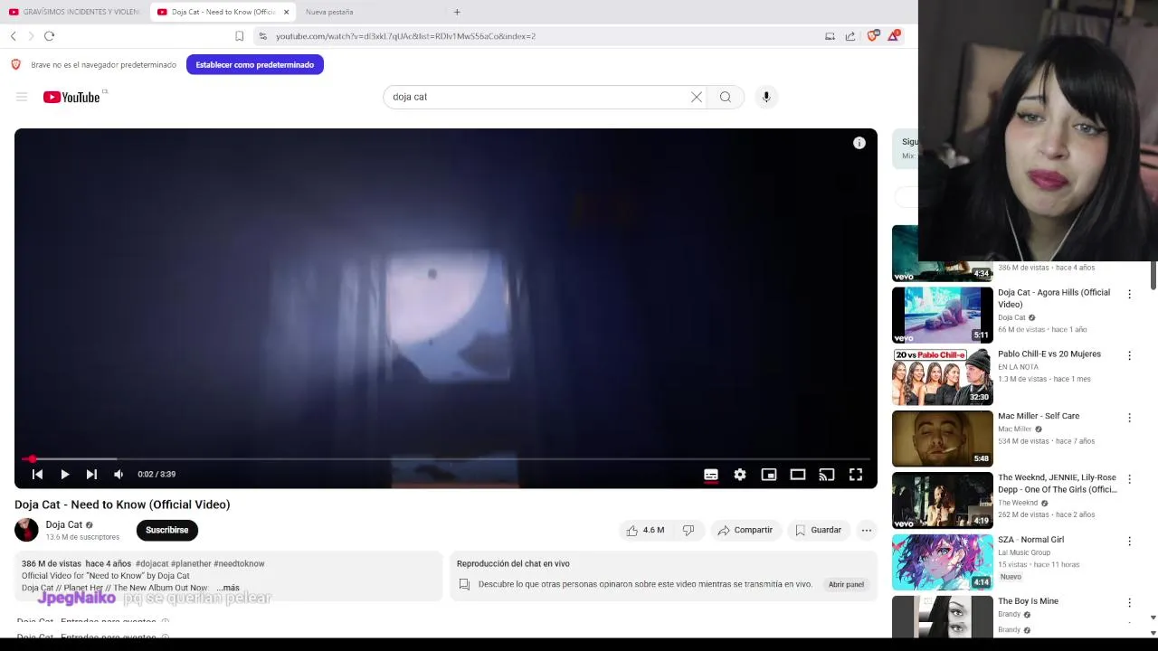Like the video with 4.6 M likes

[645, 530]
